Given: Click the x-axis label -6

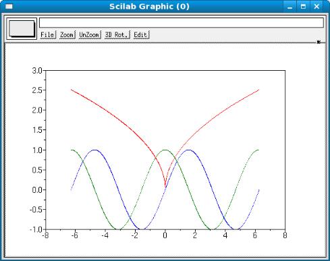Looking at the screenshot, I should (x=74, y=235).
